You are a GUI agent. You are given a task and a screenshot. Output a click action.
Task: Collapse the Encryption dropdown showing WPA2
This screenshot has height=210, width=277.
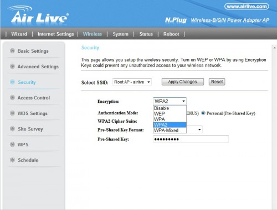click(170, 101)
